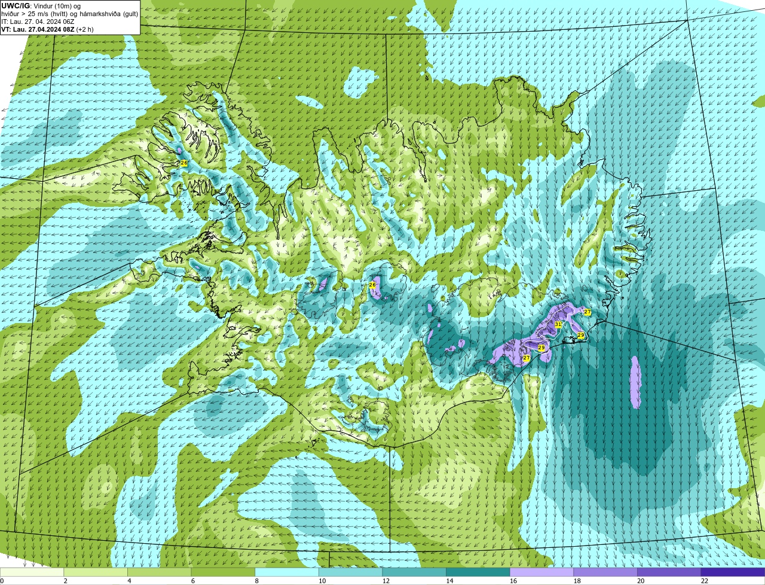Image resolution: width=765 pixels, height=585 pixels.
Task: Click the isolated purple wind patch offshore southeast
Action: [x=635, y=382]
